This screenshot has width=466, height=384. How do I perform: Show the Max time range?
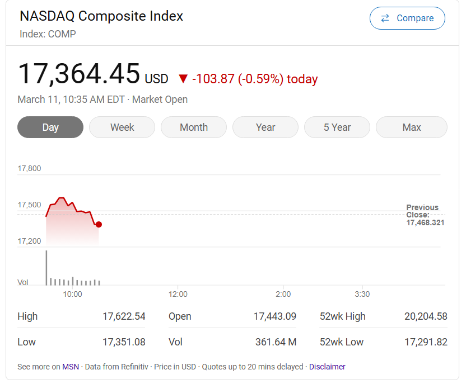click(x=412, y=127)
